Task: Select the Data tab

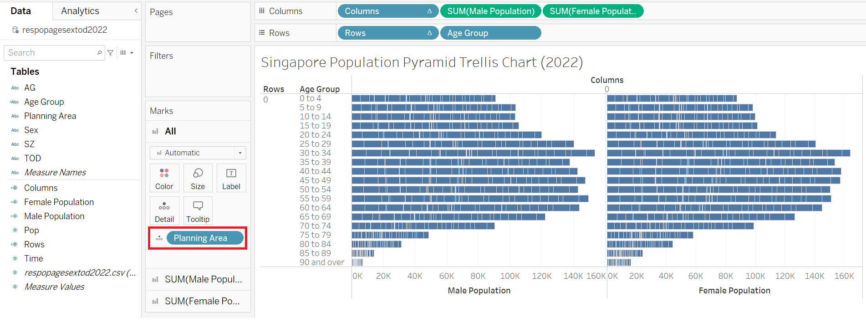Action: pyautogui.click(x=21, y=11)
